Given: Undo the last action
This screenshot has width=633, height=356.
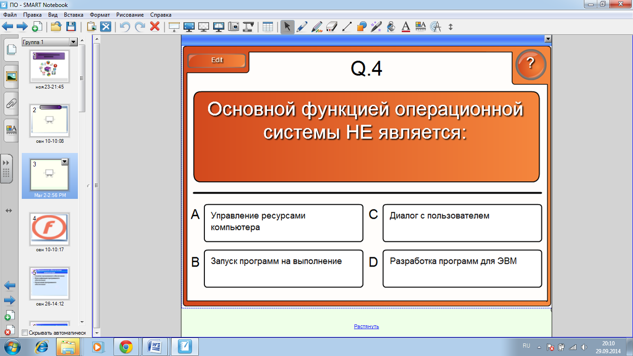Looking at the screenshot, I should [x=125, y=26].
